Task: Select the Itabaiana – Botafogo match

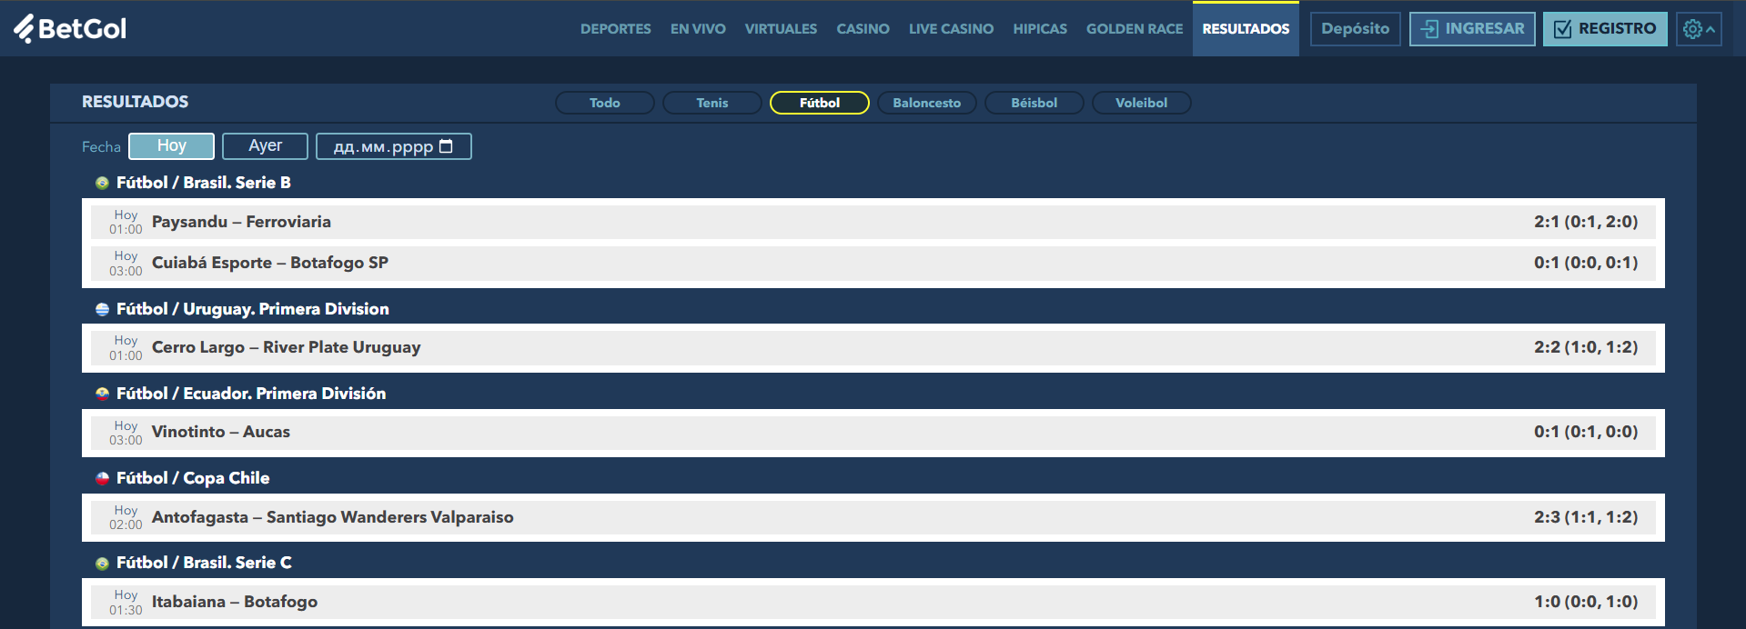Action: 873,602
